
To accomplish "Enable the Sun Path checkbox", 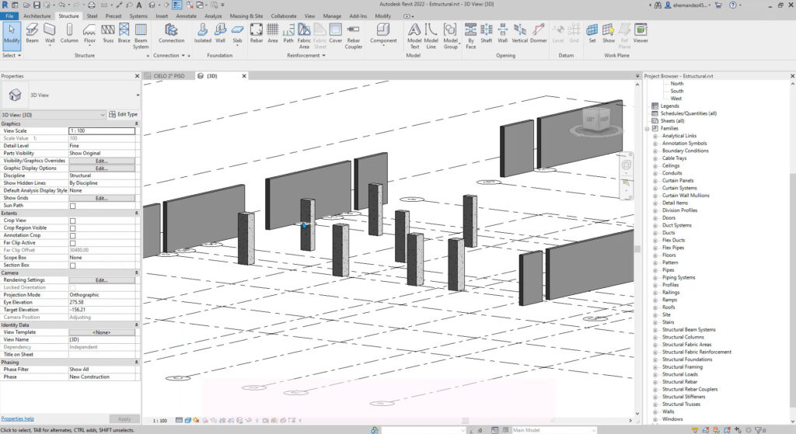I will click(x=73, y=206).
